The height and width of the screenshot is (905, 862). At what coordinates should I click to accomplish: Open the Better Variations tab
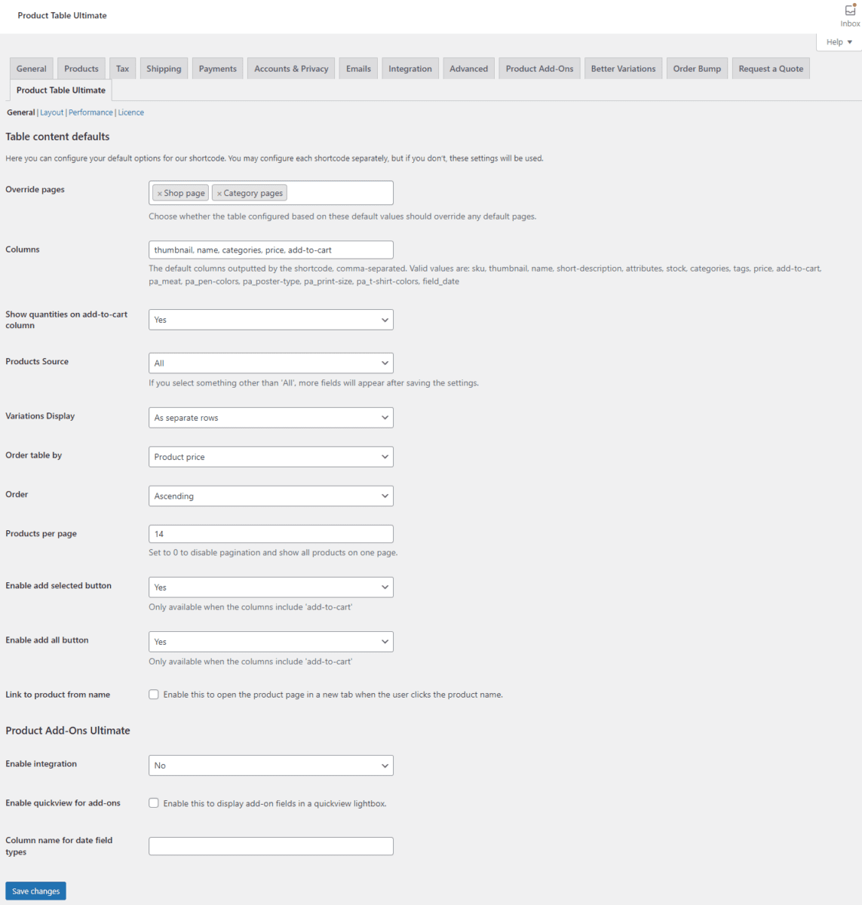pyautogui.click(x=624, y=69)
